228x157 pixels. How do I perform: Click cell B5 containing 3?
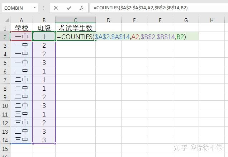[44, 62]
